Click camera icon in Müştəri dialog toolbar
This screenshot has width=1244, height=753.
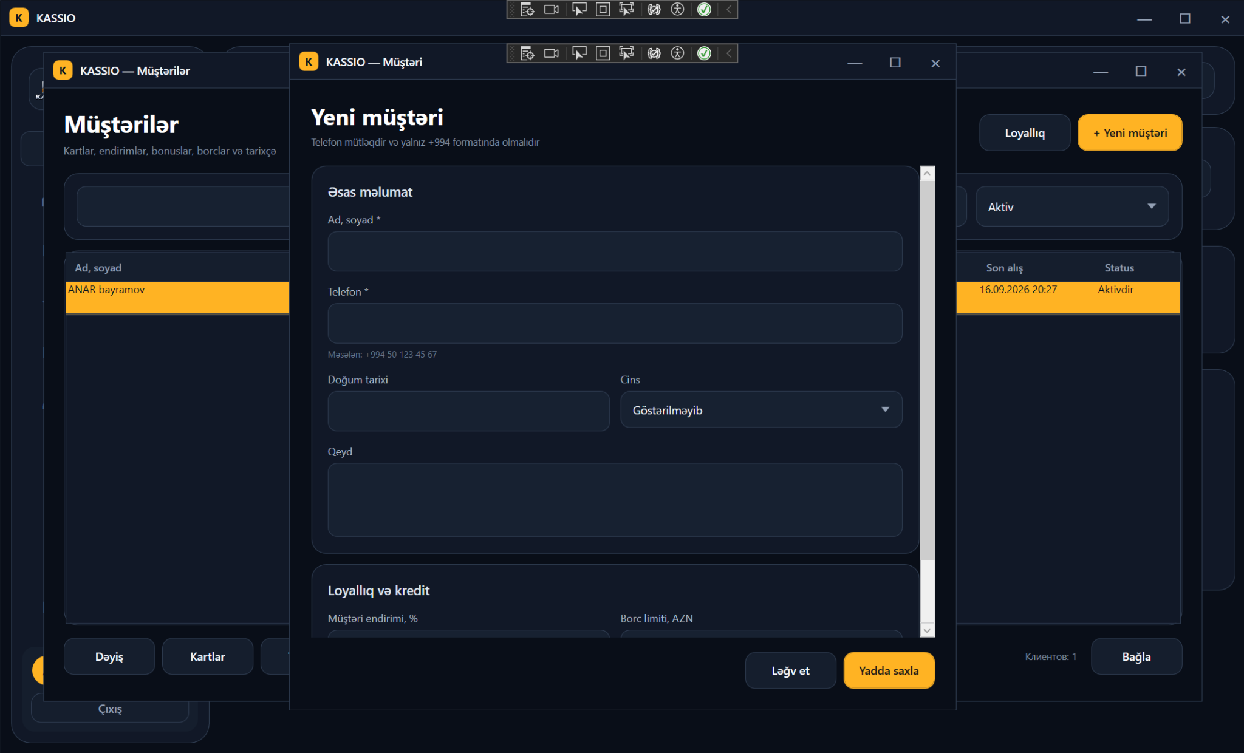tap(552, 53)
